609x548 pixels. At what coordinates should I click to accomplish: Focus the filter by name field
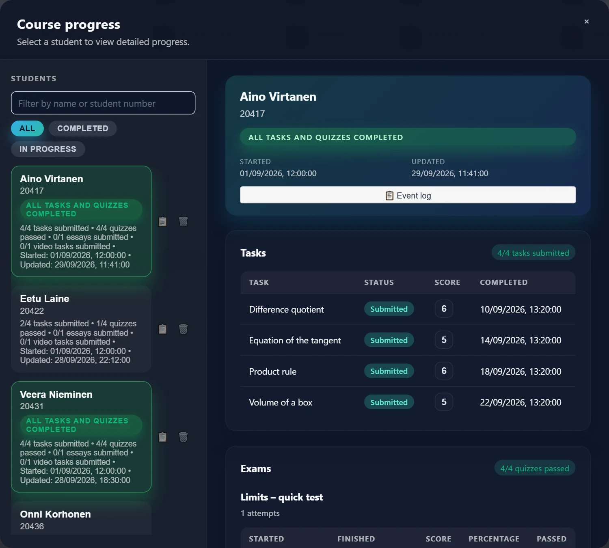tap(103, 103)
